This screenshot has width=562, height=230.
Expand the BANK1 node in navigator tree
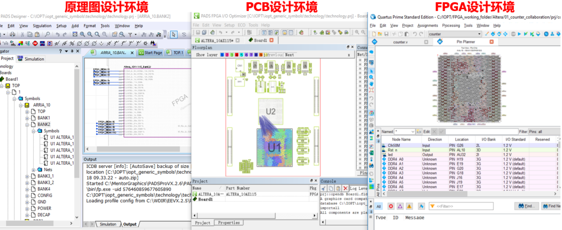(x=27, y=118)
